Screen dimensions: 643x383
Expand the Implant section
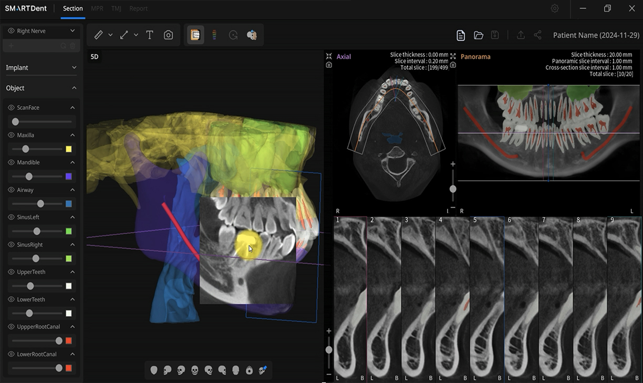pyautogui.click(x=74, y=68)
